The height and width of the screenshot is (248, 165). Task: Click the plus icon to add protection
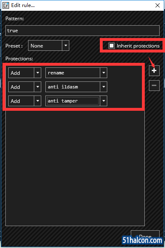pyautogui.click(x=154, y=71)
